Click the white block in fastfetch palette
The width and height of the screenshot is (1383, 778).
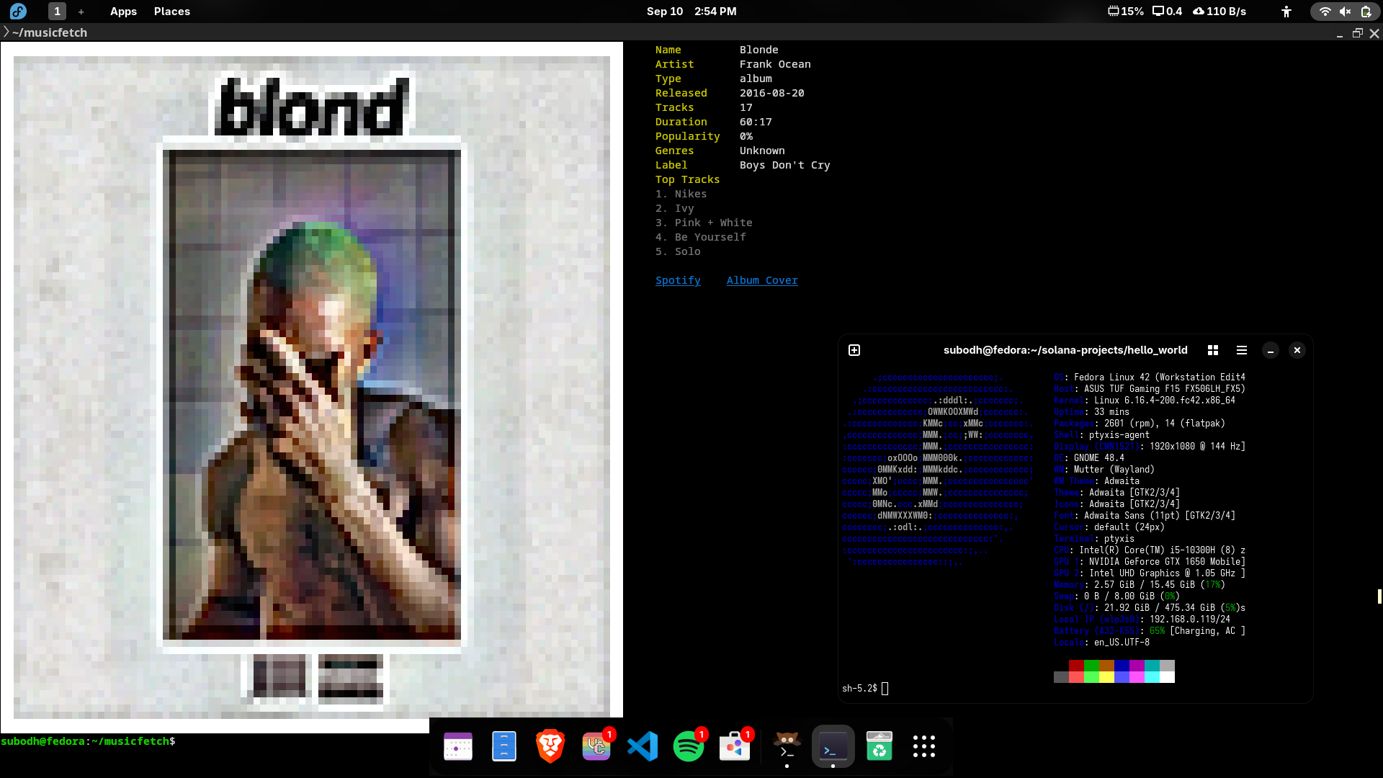[1167, 677]
